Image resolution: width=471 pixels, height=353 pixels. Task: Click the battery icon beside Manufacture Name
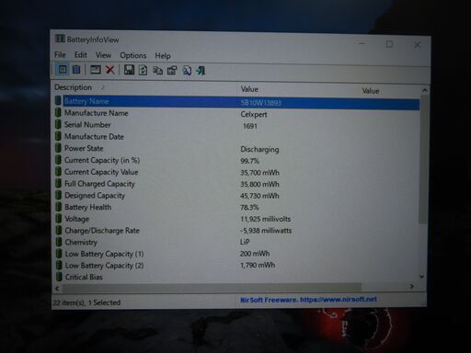(x=58, y=113)
